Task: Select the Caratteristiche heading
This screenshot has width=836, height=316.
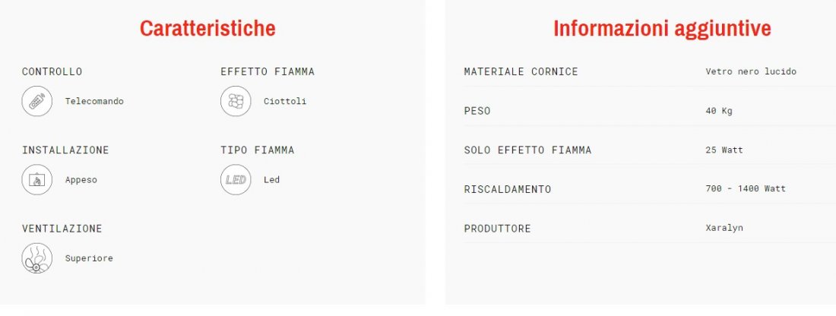Action: (207, 29)
